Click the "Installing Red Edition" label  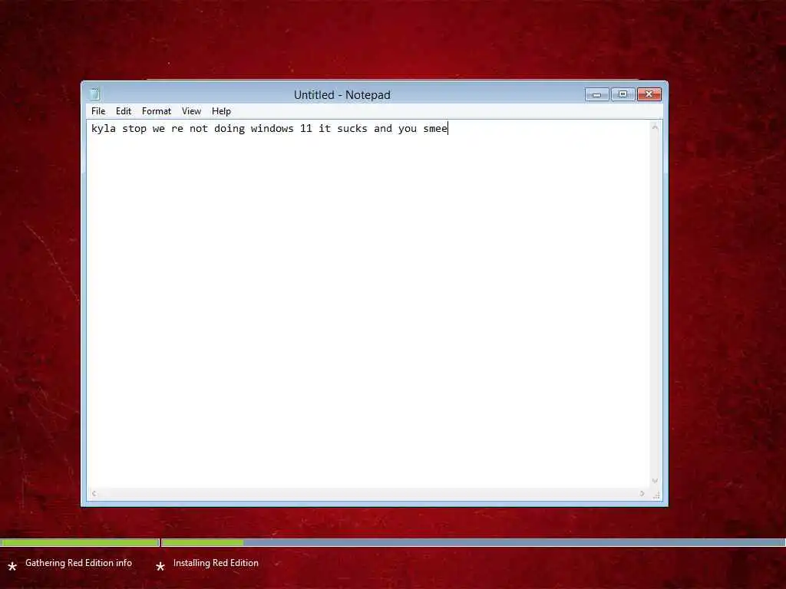[216, 563]
